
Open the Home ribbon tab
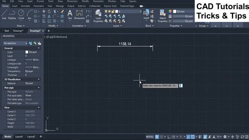pyautogui.click(x=5, y=6)
